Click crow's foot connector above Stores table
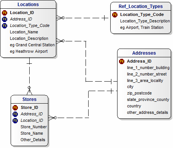This screenshot has width=173, height=148. [x=29, y=91]
